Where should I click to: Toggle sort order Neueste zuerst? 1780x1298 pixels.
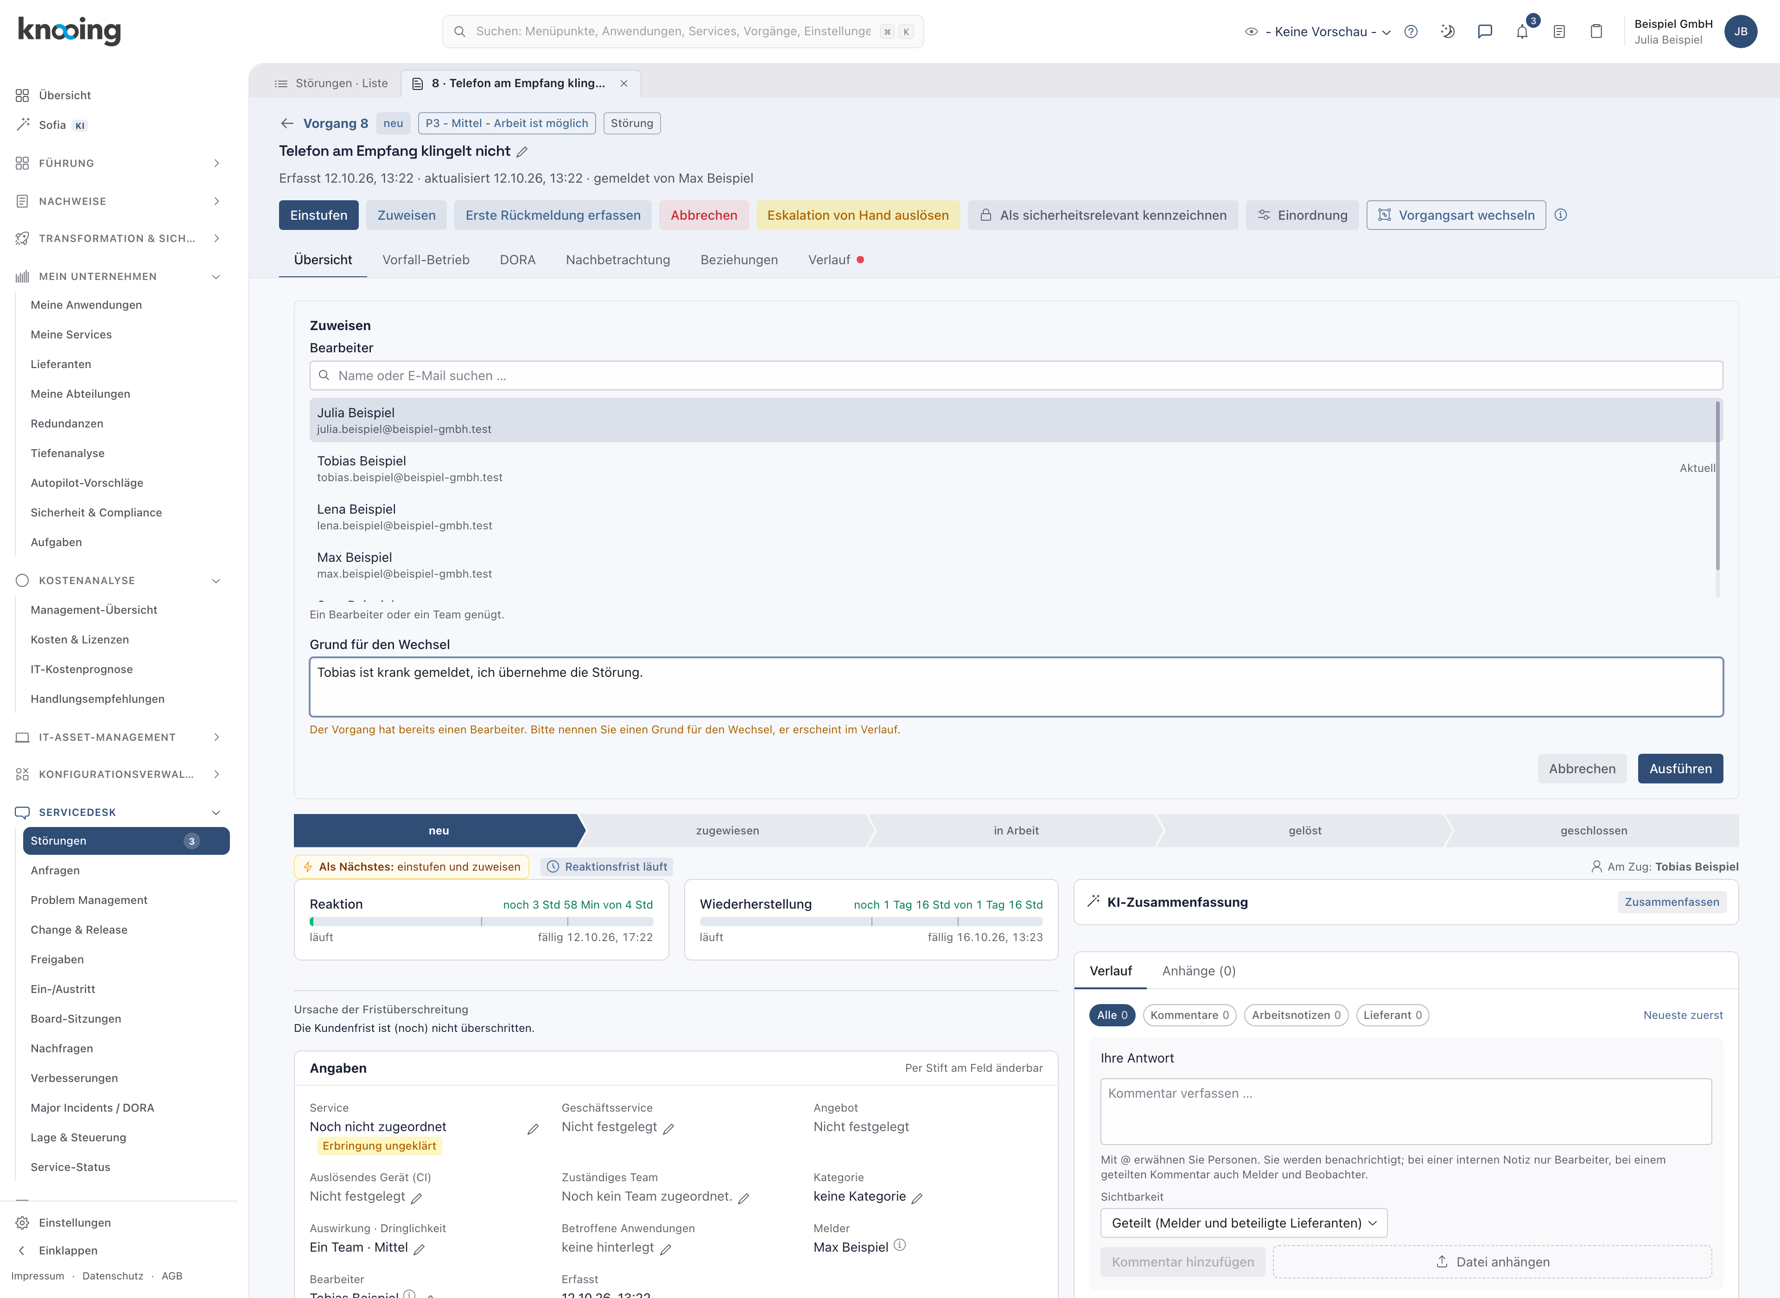[1683, 1015]
